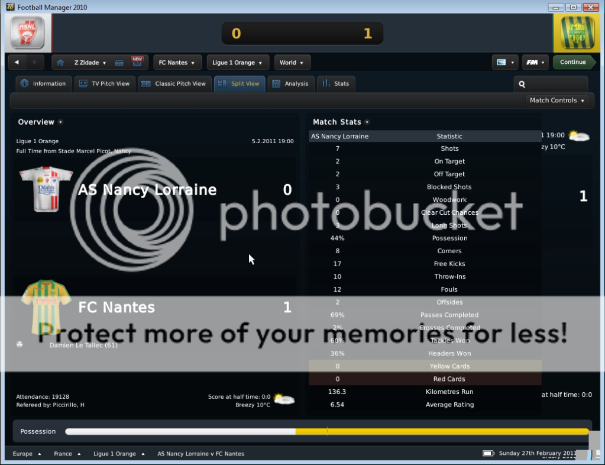
Task: Expand the Ligue 1 Orange dropdown menu
Action: pos(238,63)
